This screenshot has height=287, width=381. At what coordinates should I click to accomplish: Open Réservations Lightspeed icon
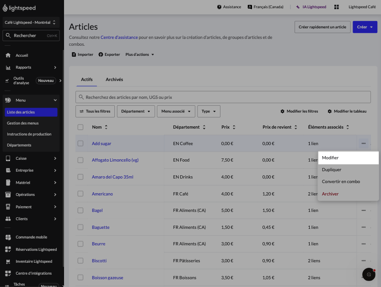point(8,249)
